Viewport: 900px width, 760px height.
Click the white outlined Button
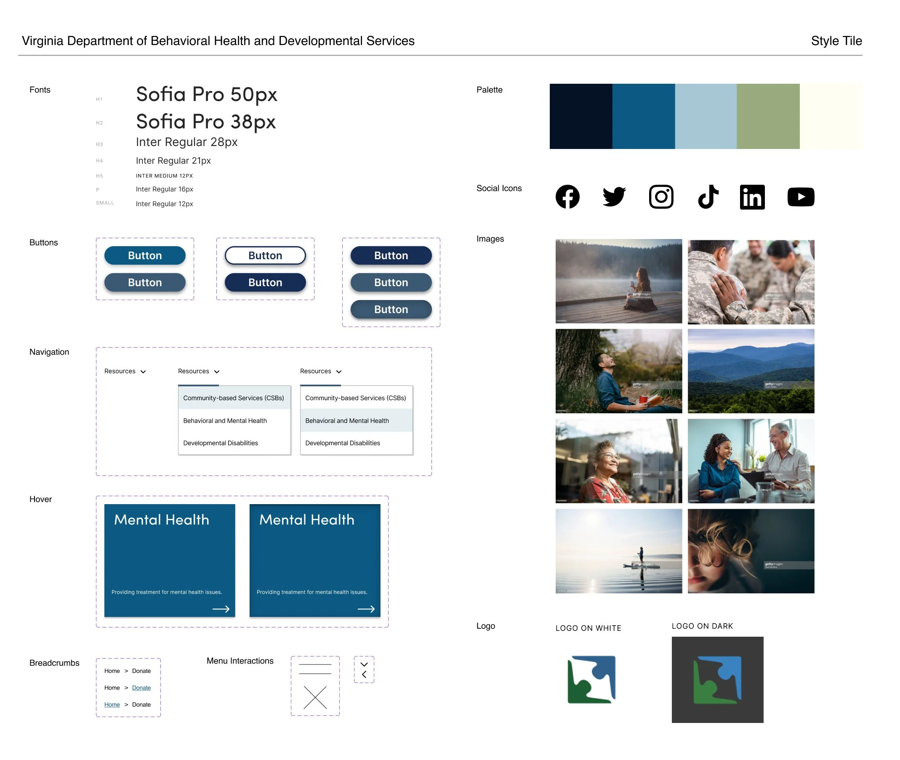tap(265, 255)
